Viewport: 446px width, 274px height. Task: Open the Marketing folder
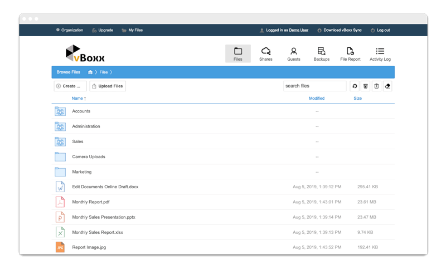pyautogui.click(x=81, y=172)
